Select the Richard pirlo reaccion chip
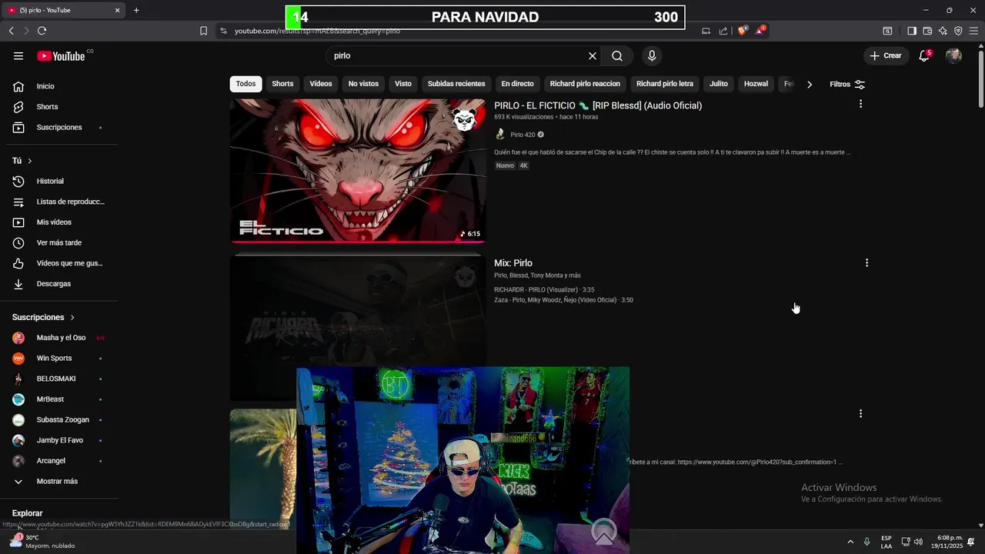Image resolution: width=985 pixels, height=554 pixels. (x=585, y=84)
